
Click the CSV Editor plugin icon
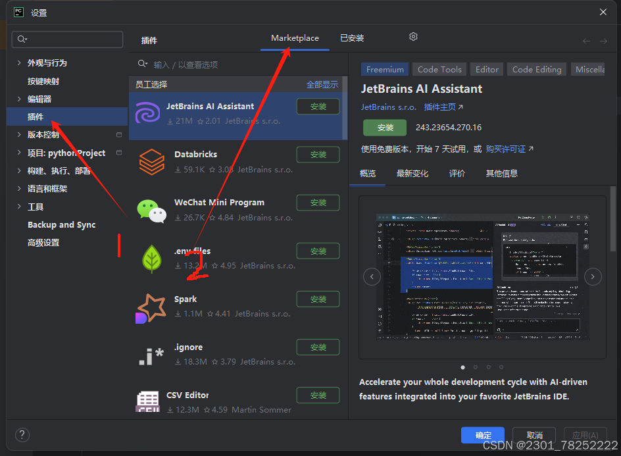tap(148, 402)
